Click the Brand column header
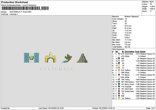This screenshot has height=110, width=156. 143,52
